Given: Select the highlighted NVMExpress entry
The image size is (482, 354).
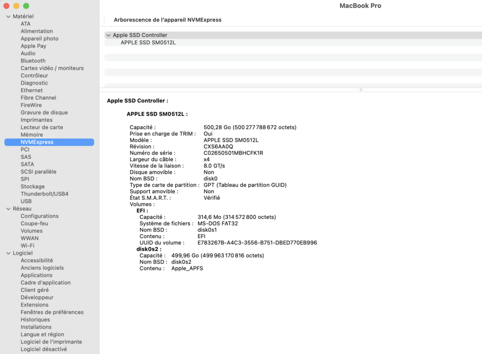Looking at the screenshot, I should click(x=49, y=142).
